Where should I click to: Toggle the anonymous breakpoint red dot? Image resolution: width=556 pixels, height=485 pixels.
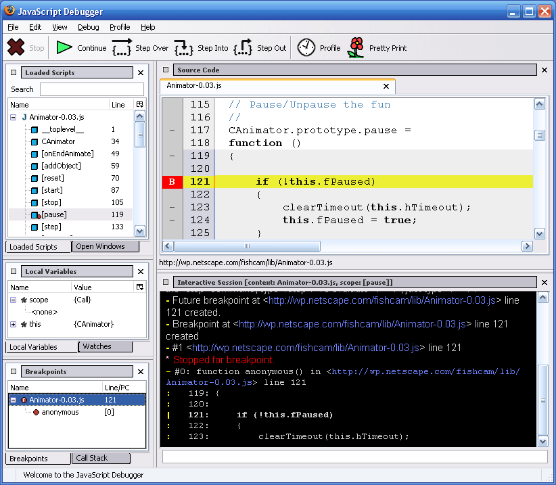37,411
